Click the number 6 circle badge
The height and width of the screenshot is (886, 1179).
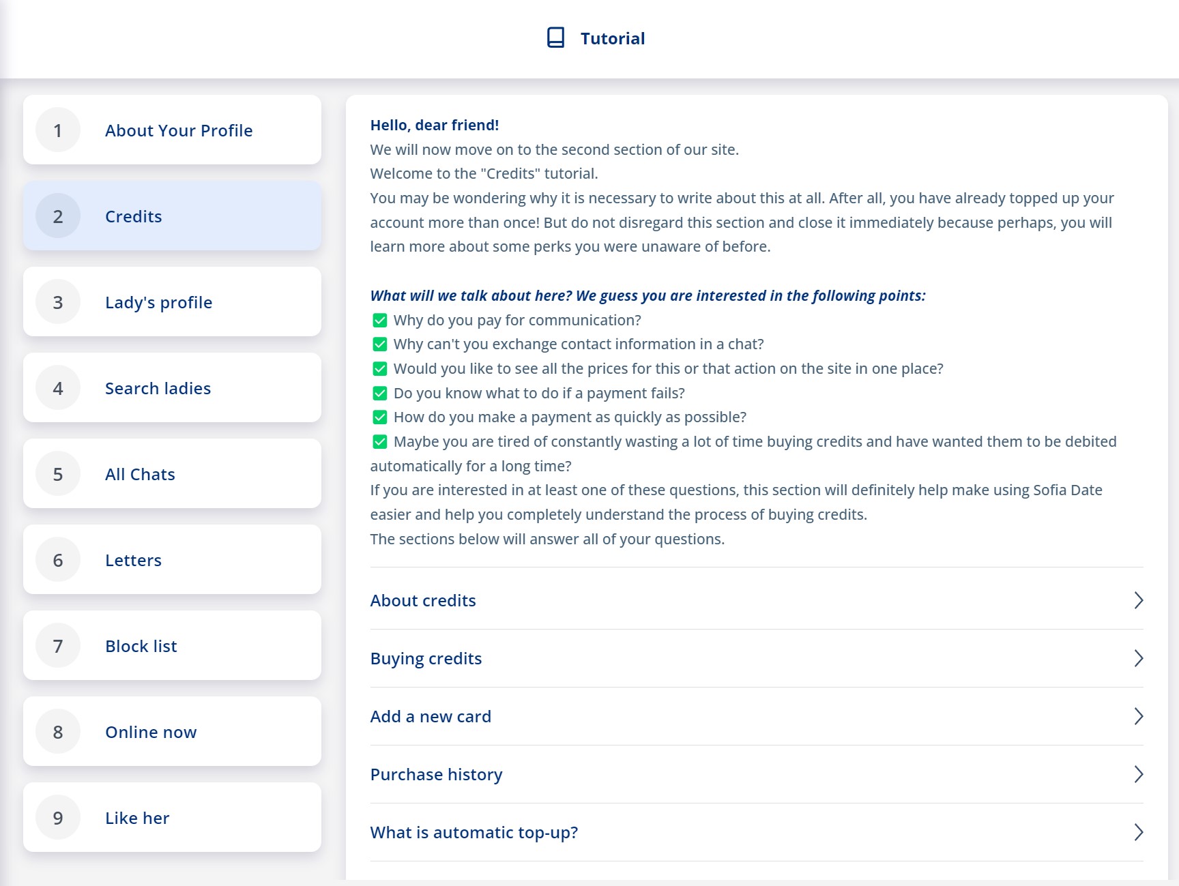pos(58,559)
